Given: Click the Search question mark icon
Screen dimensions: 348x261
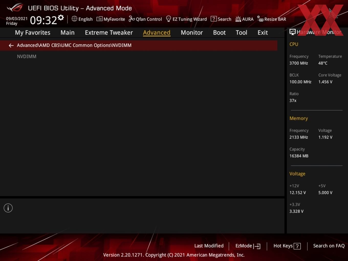Looking at the screenshot, I should point(213,19).
